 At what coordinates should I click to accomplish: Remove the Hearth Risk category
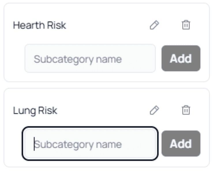[186, 25]
